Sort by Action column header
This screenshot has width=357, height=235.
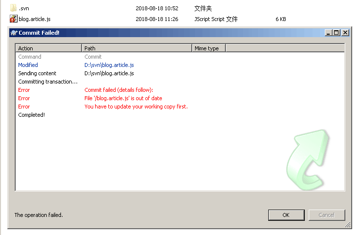[x=48, y=48]
